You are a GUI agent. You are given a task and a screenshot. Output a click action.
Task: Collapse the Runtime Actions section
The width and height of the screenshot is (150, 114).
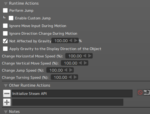pyautogui.click(x=6, y=4)
